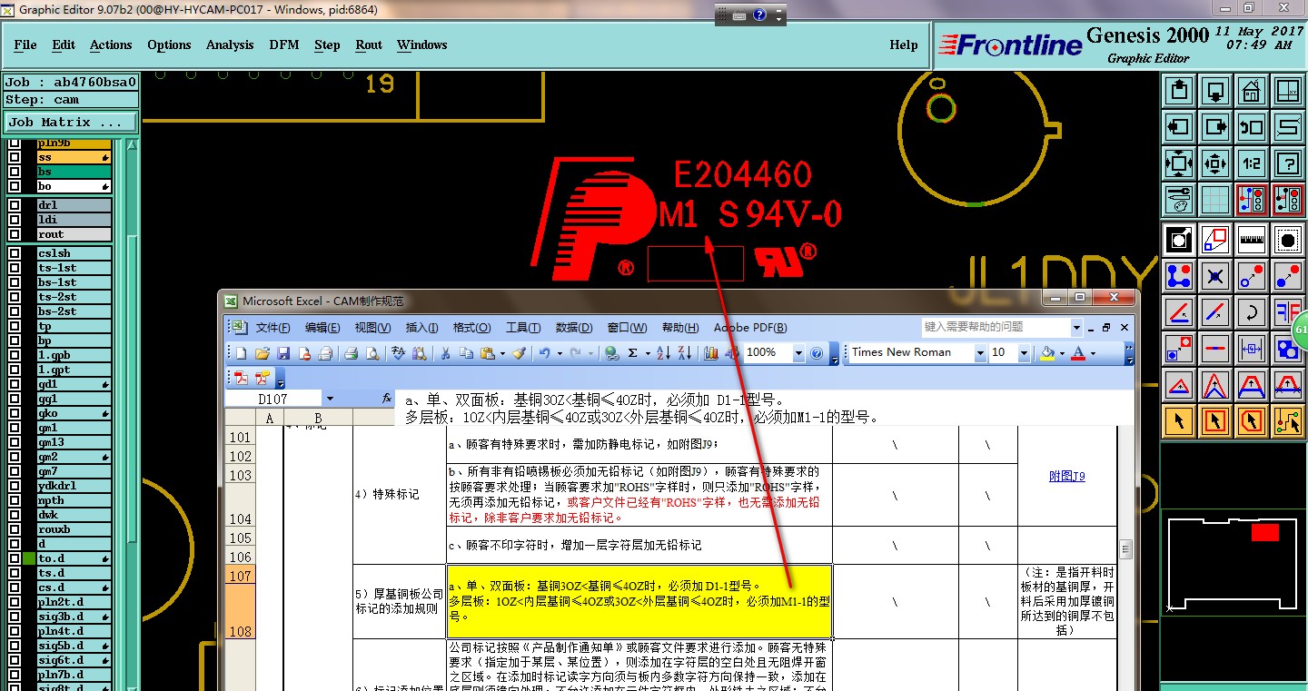The image size is (1308, 691).
Task: Open the help search box dropdown arrow
Action: [x=1076, y=327]
